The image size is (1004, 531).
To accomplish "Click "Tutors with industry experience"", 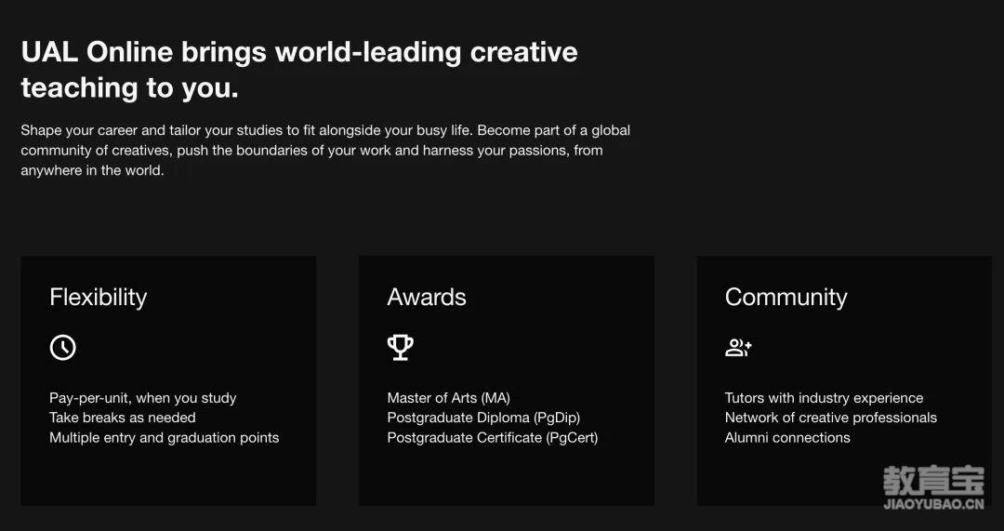I will [824, 398].
